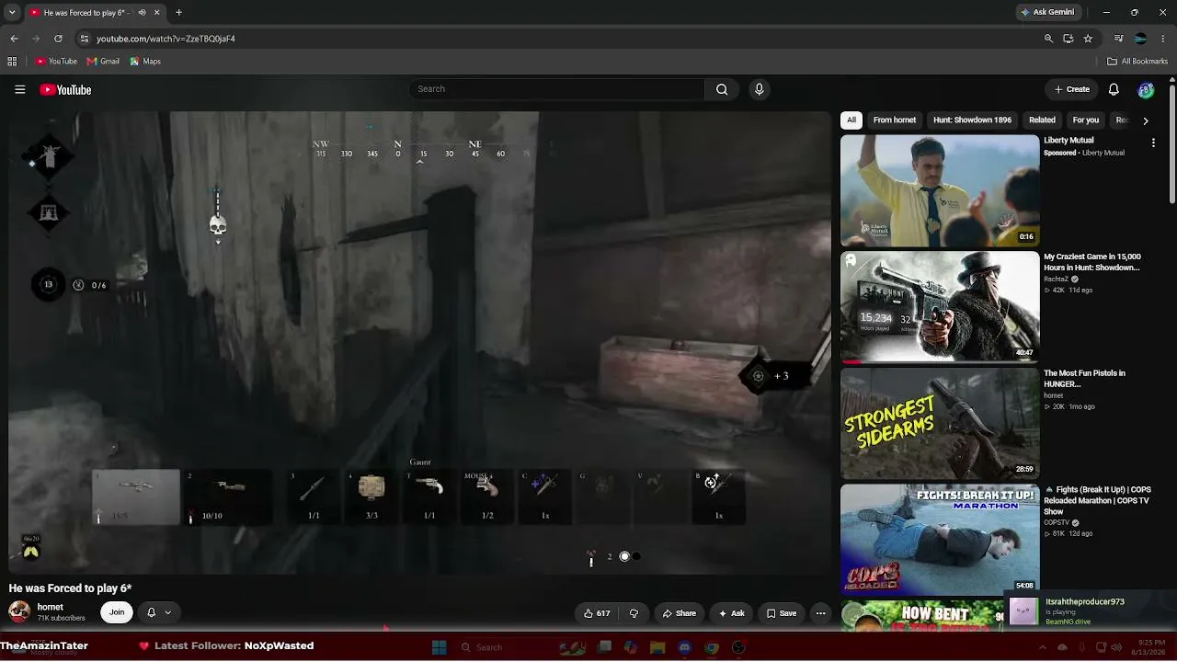Dislike the video
Image resolution: width=1177 pixels, height=662 pixels.
click(634, 613)
